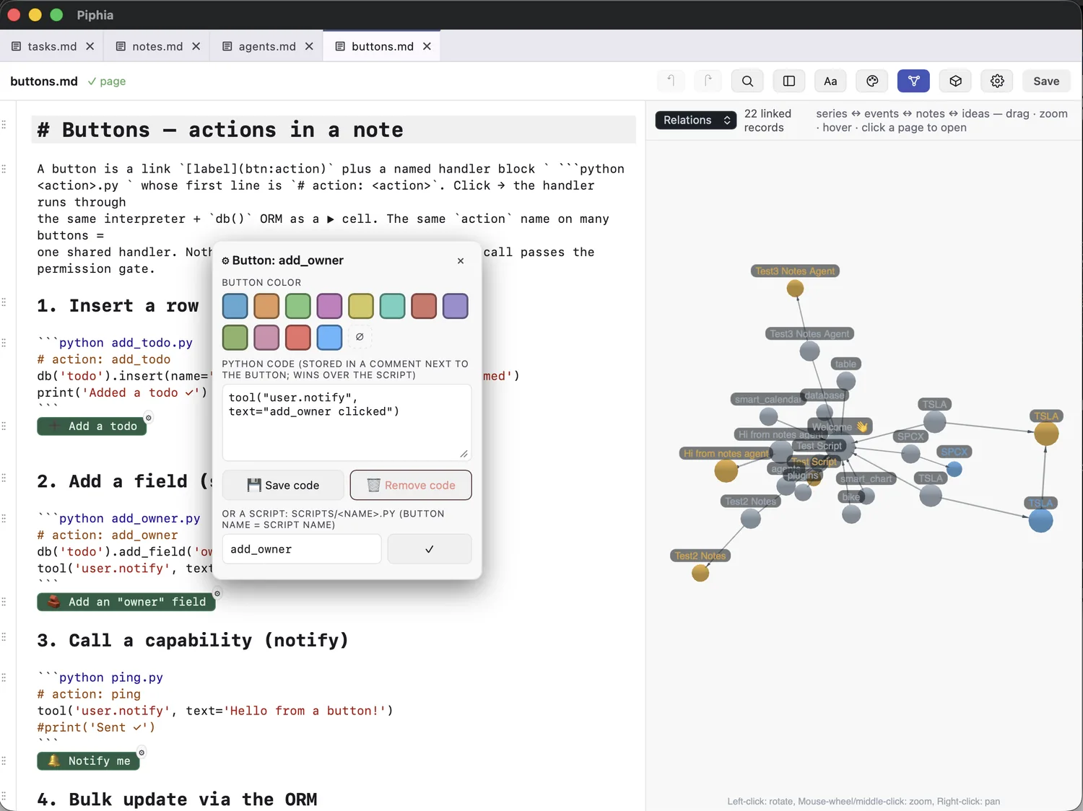
Task: Click the table graph node
Action: 845,381
